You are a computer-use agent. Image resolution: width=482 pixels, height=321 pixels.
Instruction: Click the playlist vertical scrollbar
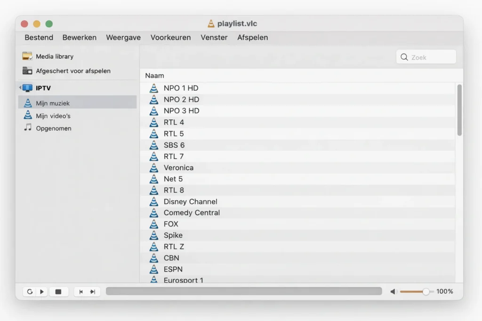459,110
